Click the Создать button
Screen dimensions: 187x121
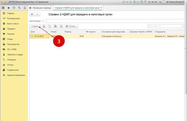35,26
